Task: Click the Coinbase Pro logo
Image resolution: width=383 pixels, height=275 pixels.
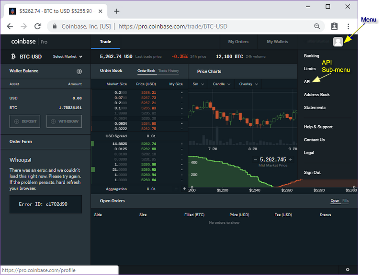Action: [29, 42]
